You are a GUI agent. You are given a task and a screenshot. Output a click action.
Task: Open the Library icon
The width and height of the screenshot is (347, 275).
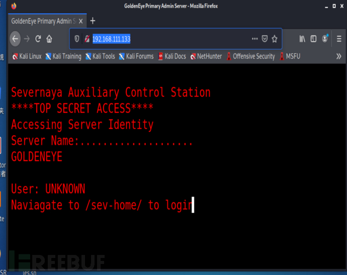tap(302, 39)
